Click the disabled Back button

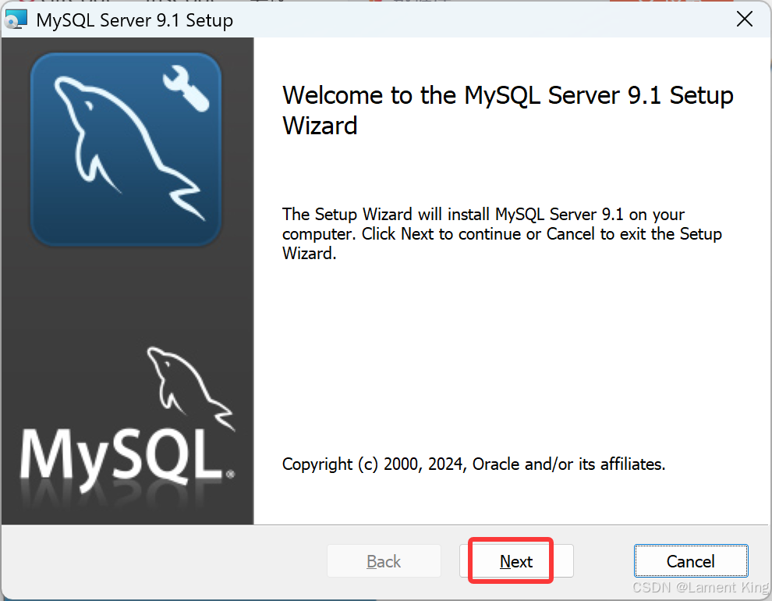point(384,560)
